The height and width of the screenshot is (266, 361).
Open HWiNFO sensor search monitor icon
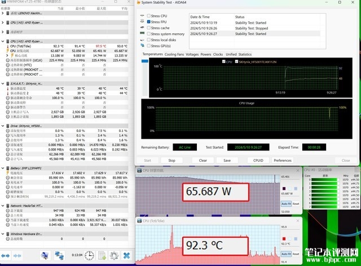click(45, 255)
